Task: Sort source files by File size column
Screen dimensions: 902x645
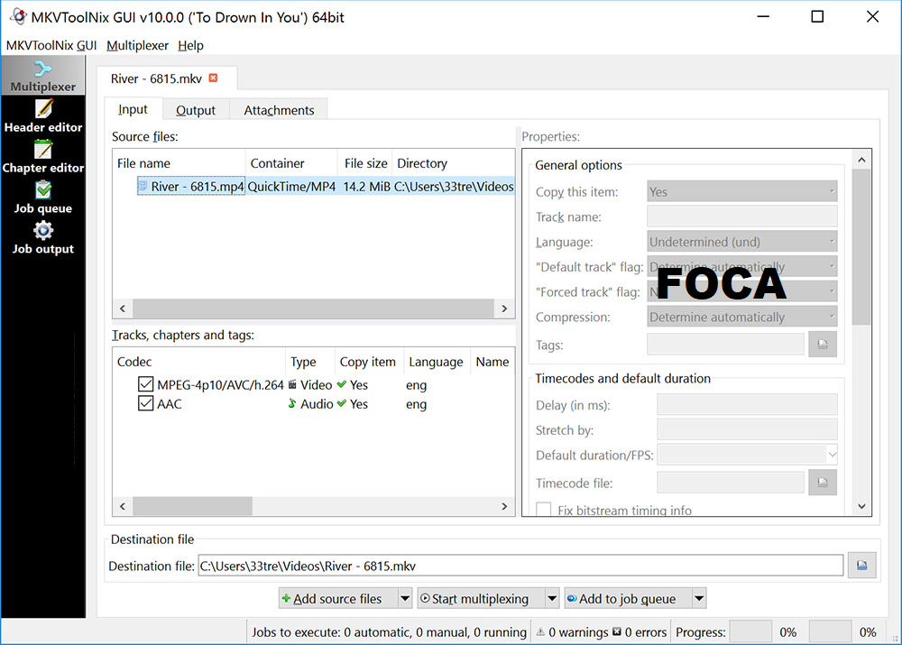Action: pyautogui.click(x=364, y=163)
